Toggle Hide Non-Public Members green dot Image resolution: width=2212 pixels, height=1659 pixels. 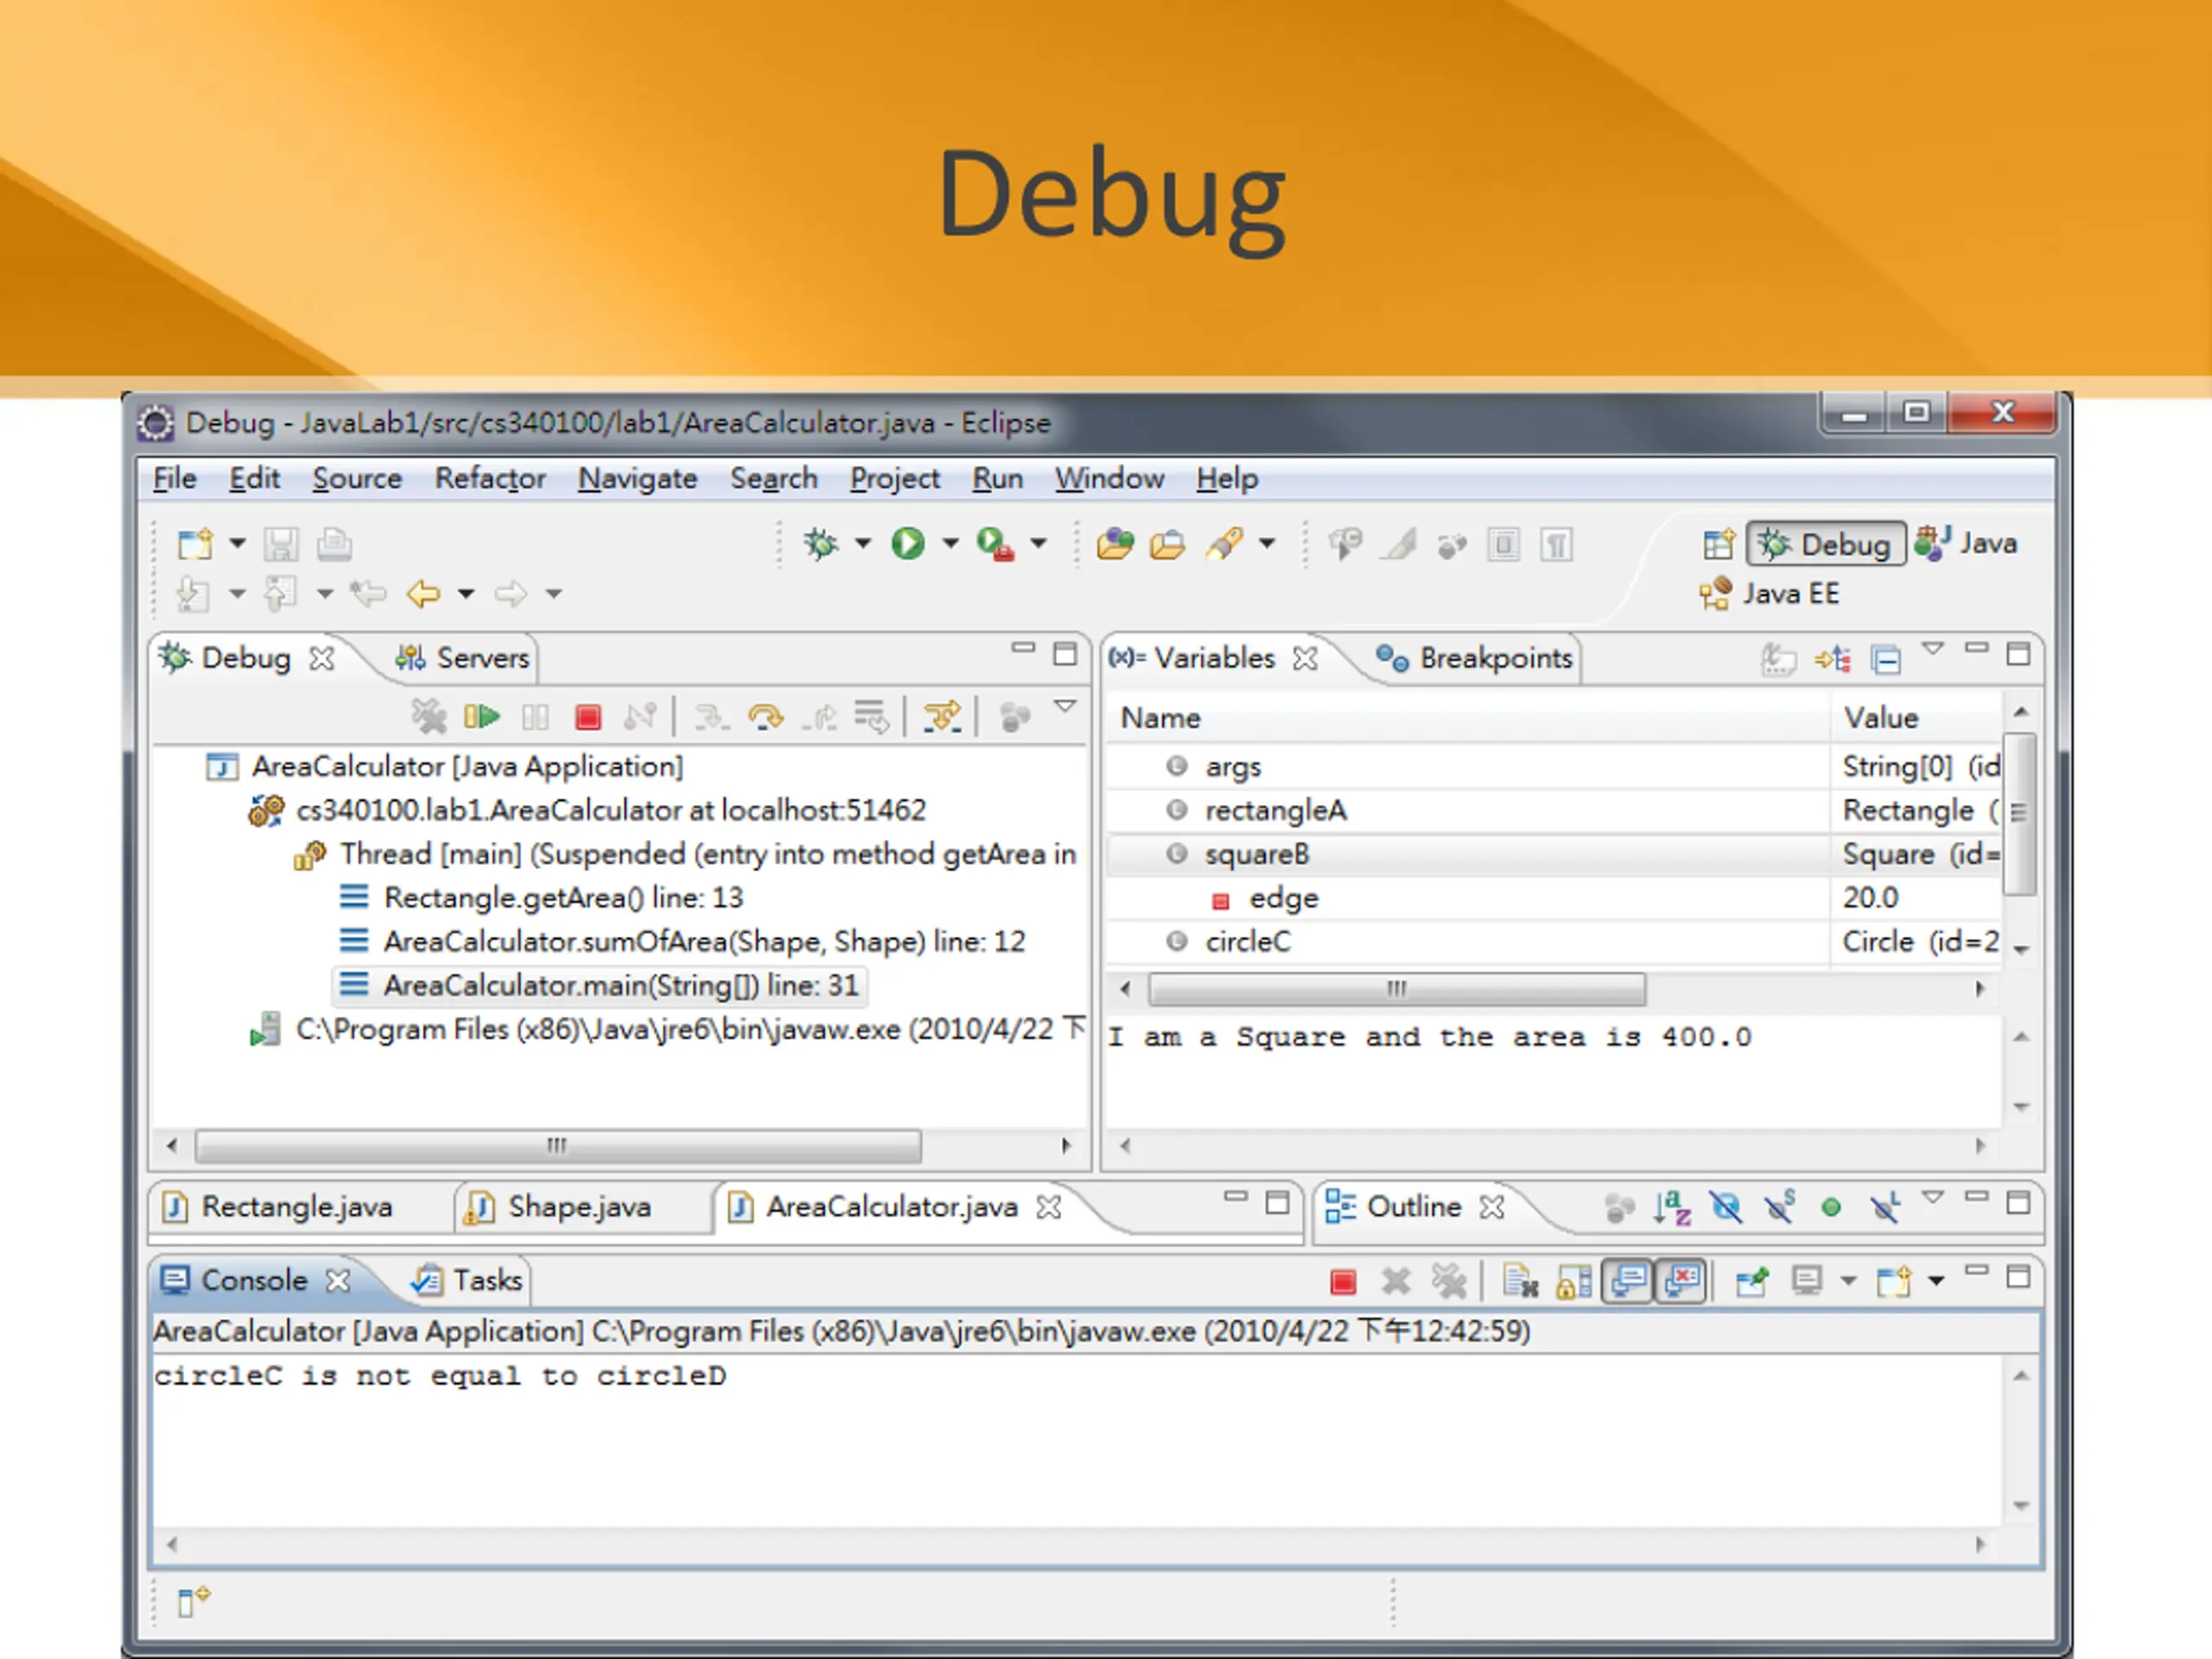pos(1831,1208)
